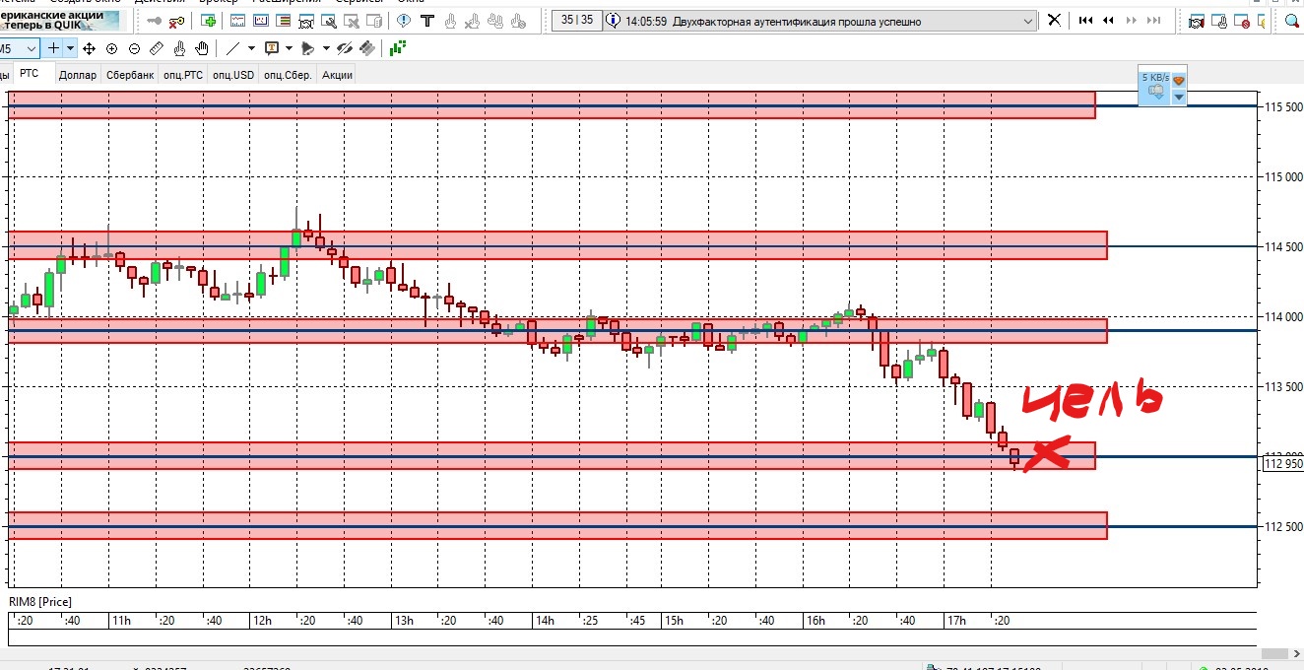Open the Сбербанк tab
The width and height of the screenshot is (1304, 670).
click(130, 75)
